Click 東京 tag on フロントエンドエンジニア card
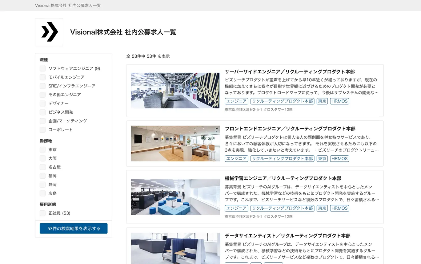This screenshot has width=421, height=264. pos(322,159)
